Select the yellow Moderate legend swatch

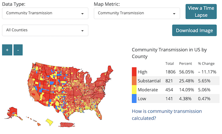[134, 89]
